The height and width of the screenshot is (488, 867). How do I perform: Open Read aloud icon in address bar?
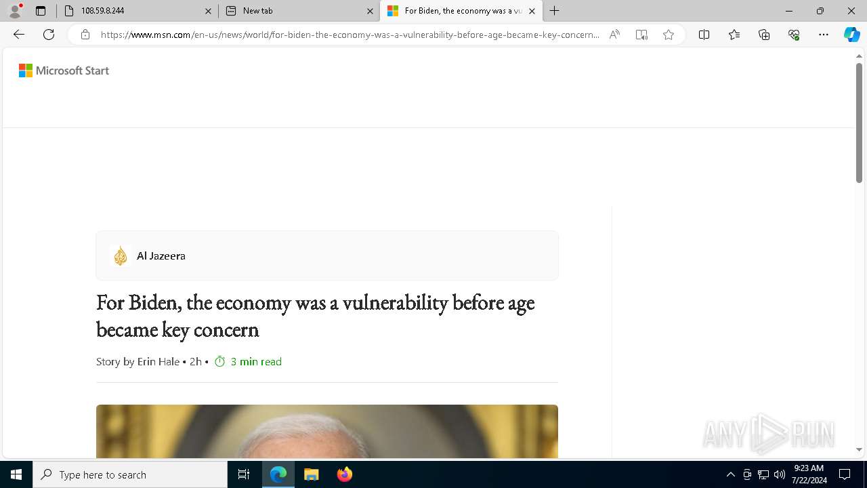pos(614,35)
